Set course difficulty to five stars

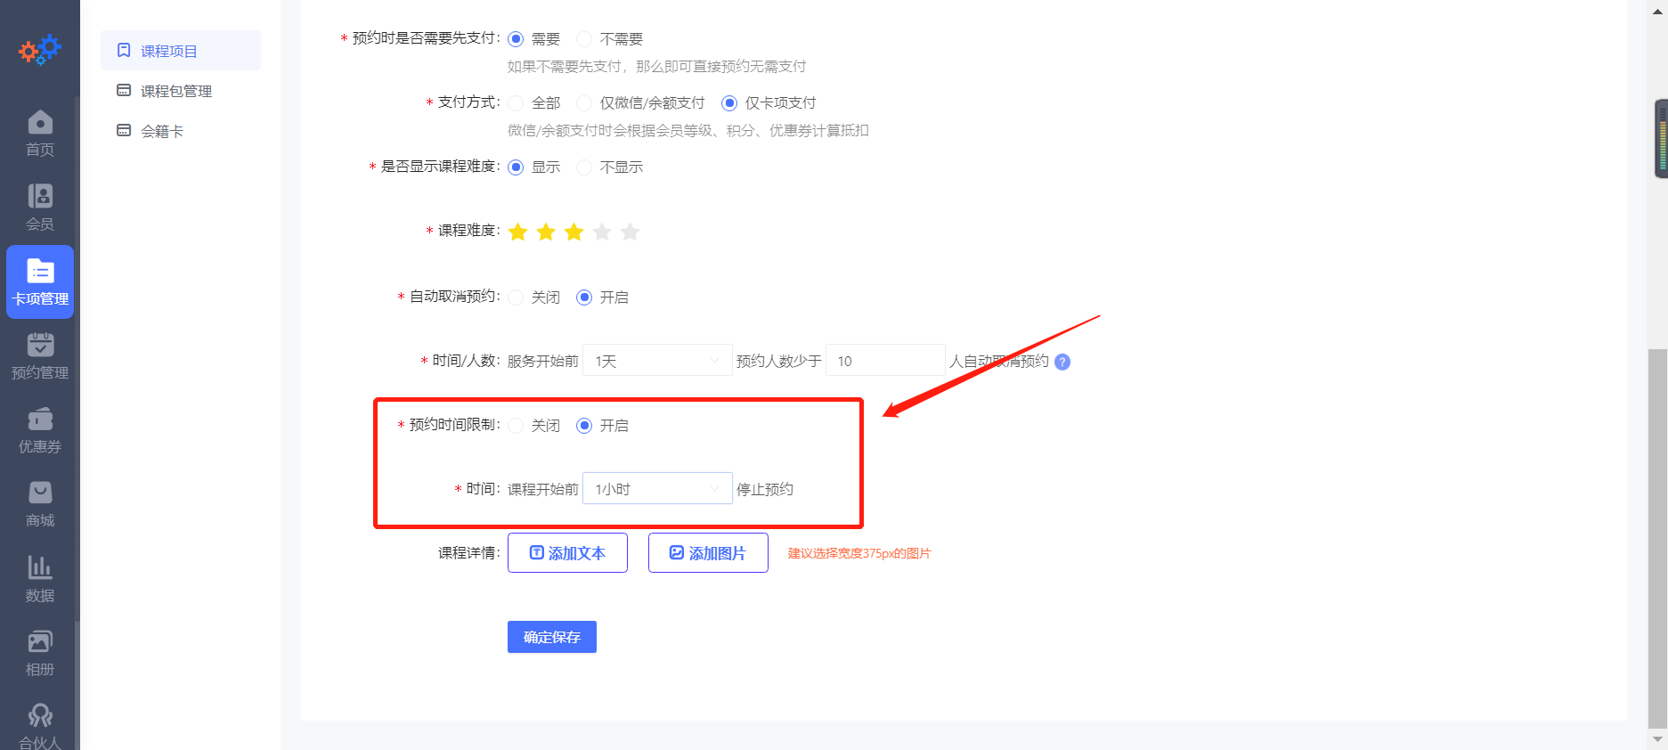point(631,232)
